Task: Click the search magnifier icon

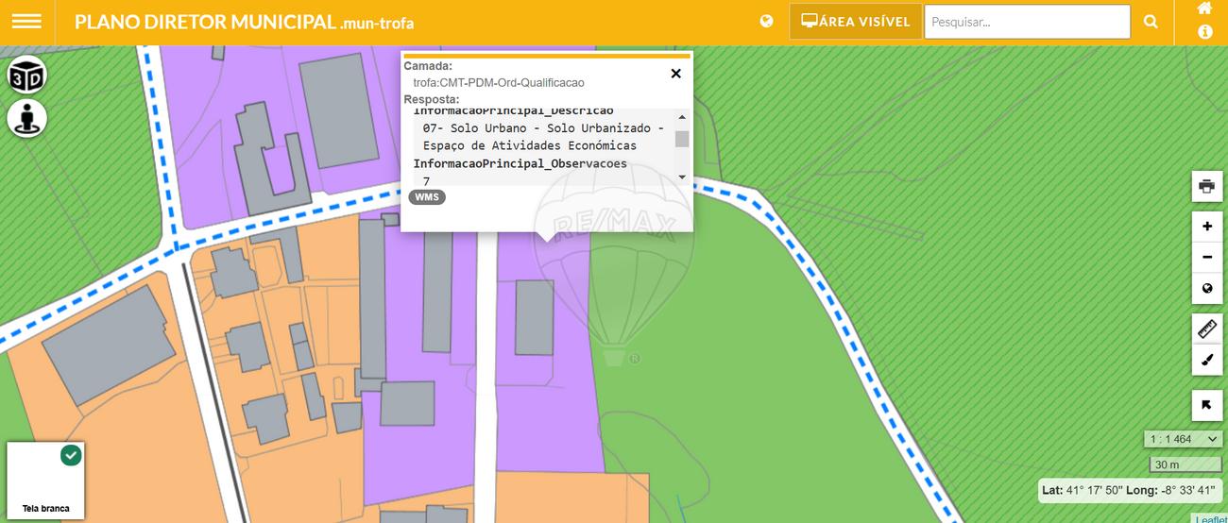Action: 1151,22
